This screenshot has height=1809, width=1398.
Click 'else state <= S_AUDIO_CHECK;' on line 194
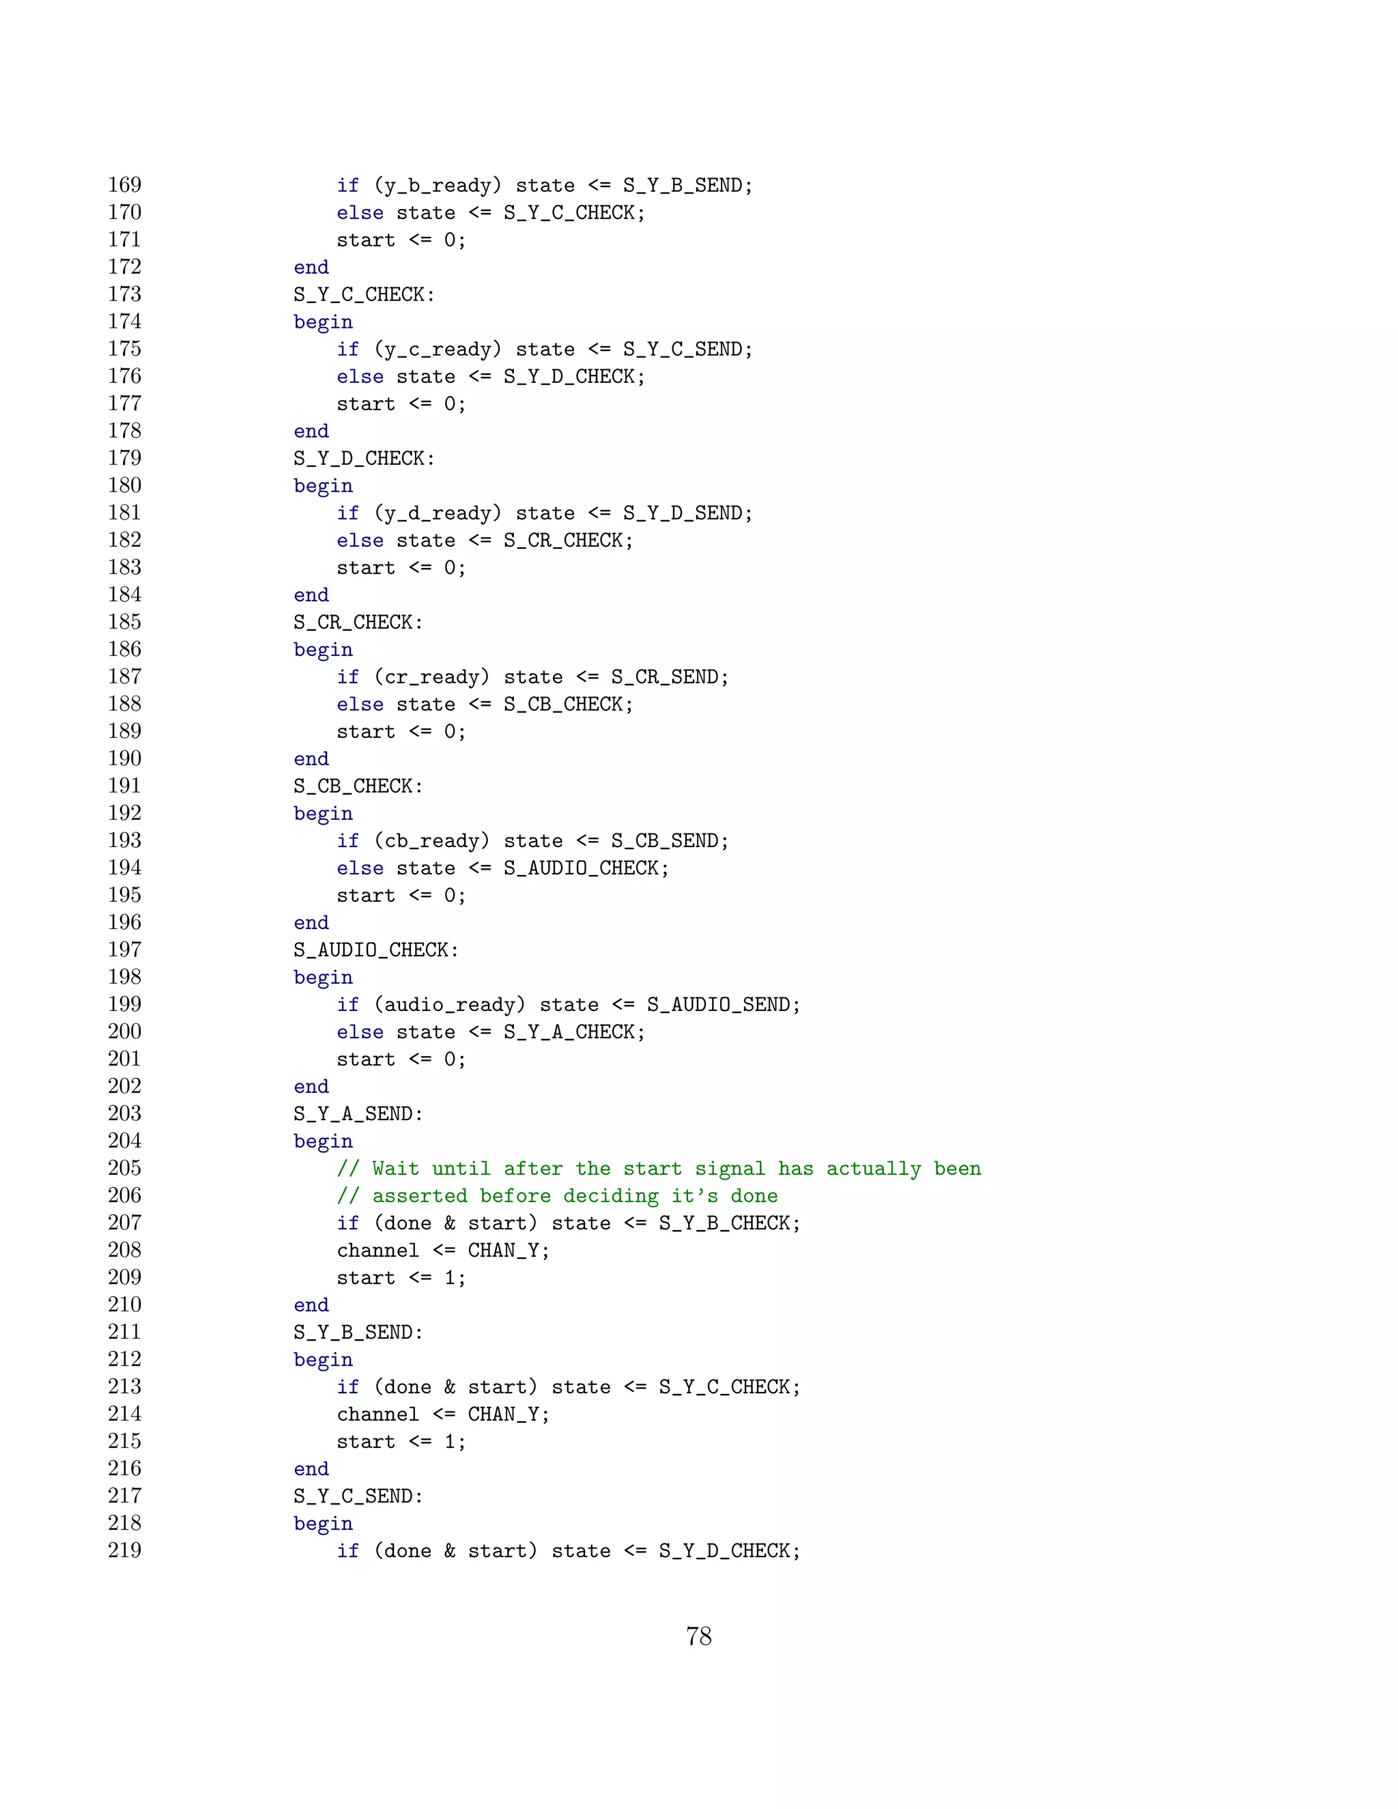tap(502, 869)
